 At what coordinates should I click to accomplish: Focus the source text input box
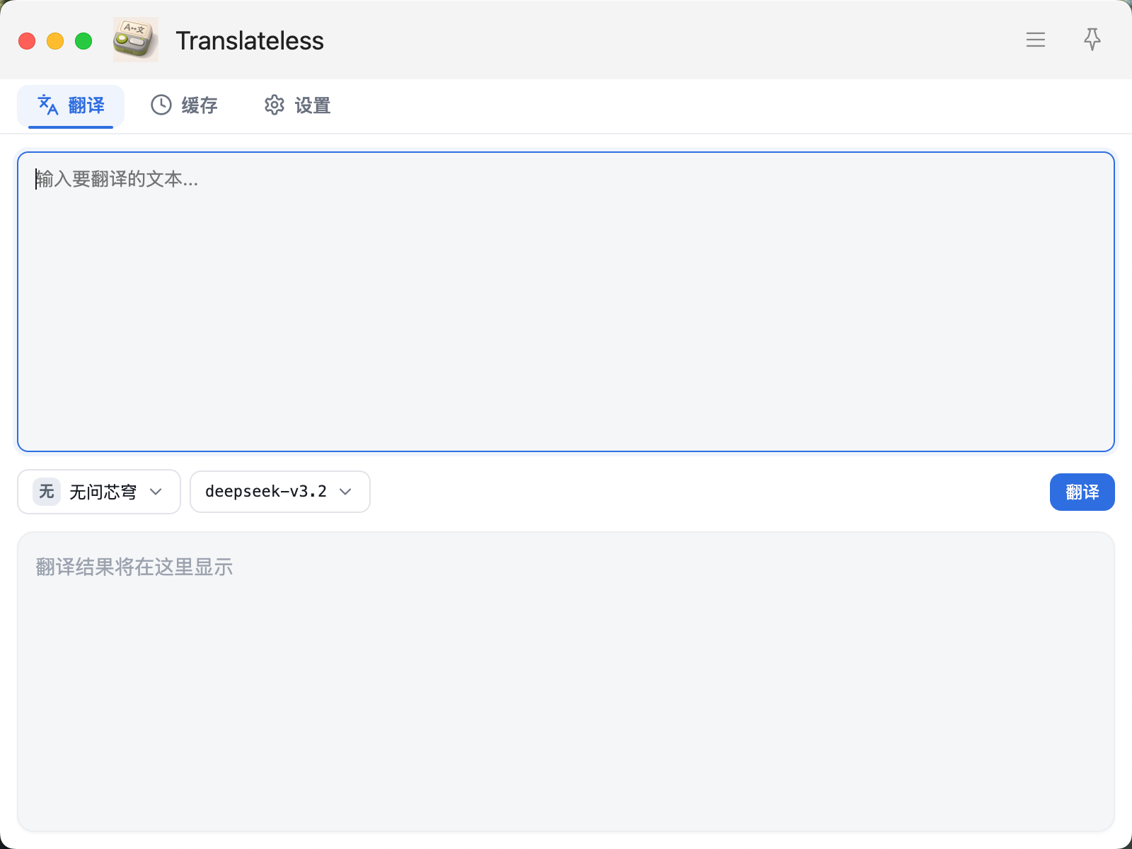(x=566, y=301)
